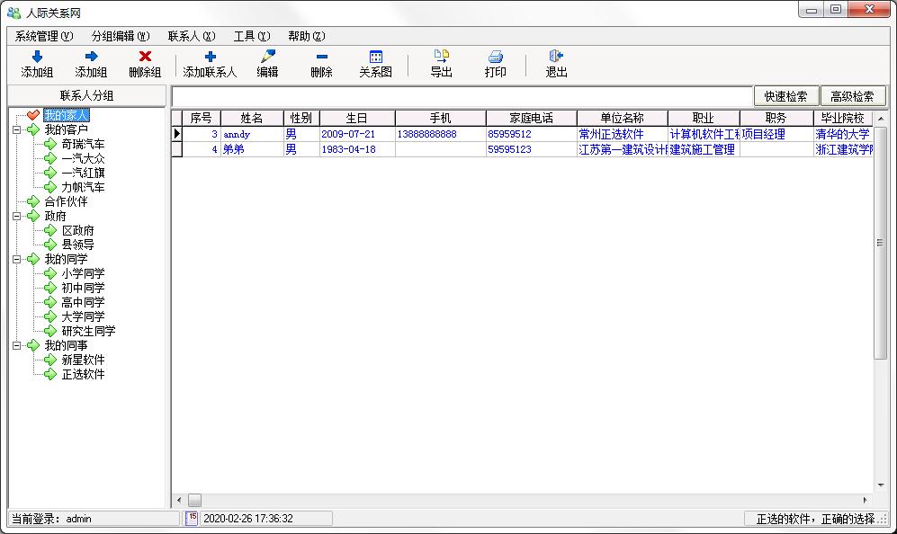Click the 导出 export icon

441,57
